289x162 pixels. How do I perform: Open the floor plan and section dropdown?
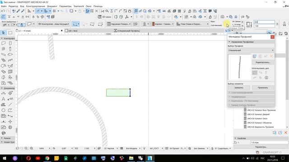192,24
